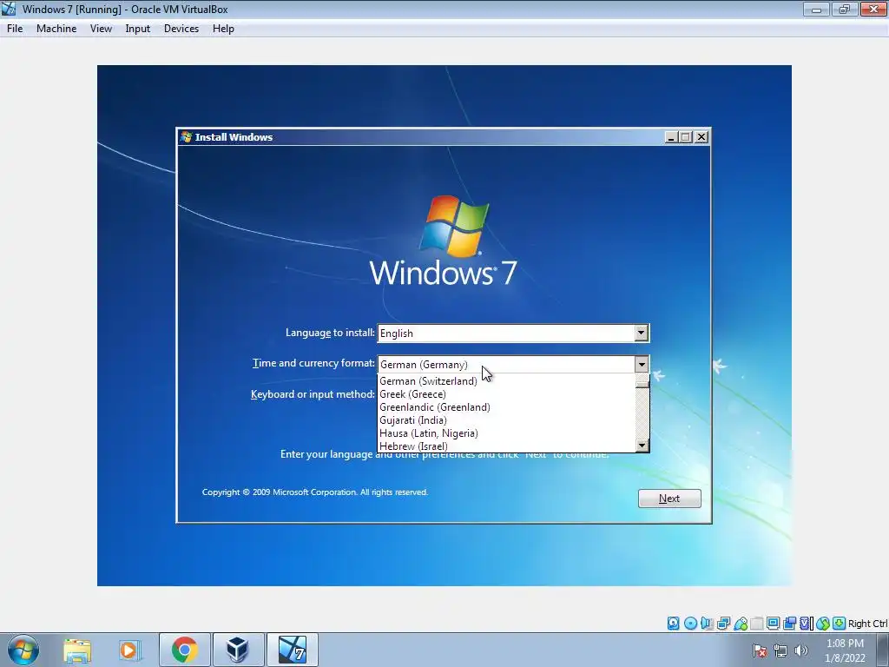Open the Devices menu
Screen dimensions: 889x667
pos(181,29)
